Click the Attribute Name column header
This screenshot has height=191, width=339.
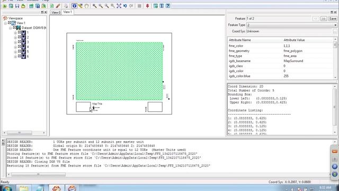pos(240,40)
